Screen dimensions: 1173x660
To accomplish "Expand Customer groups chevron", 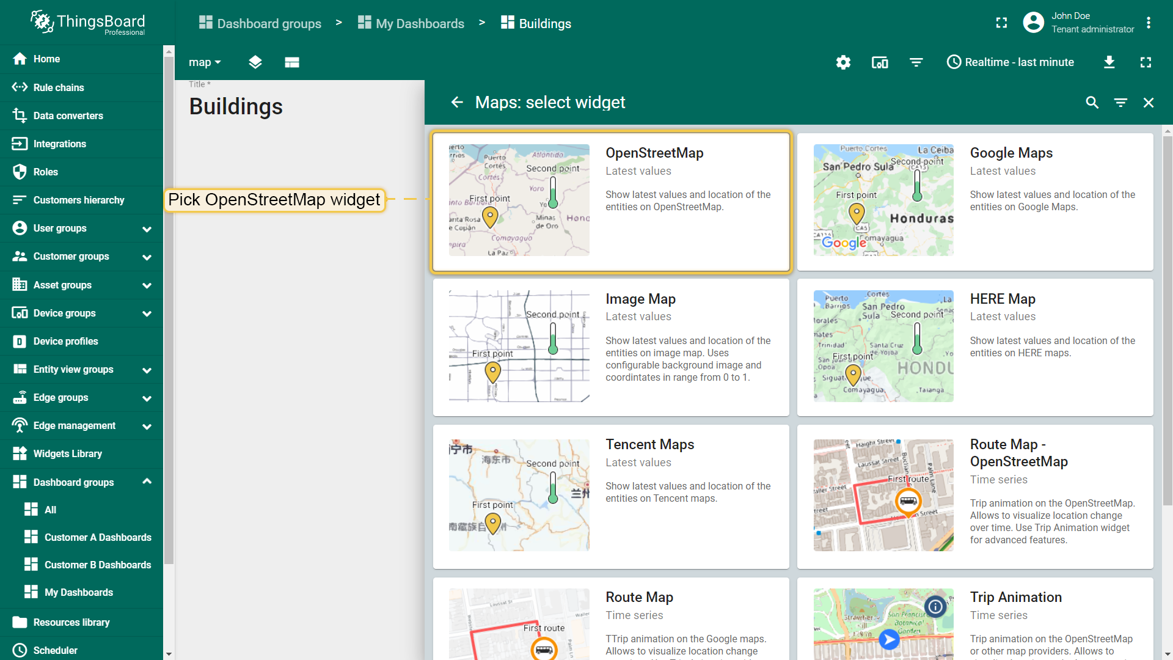I will point(147,257).
